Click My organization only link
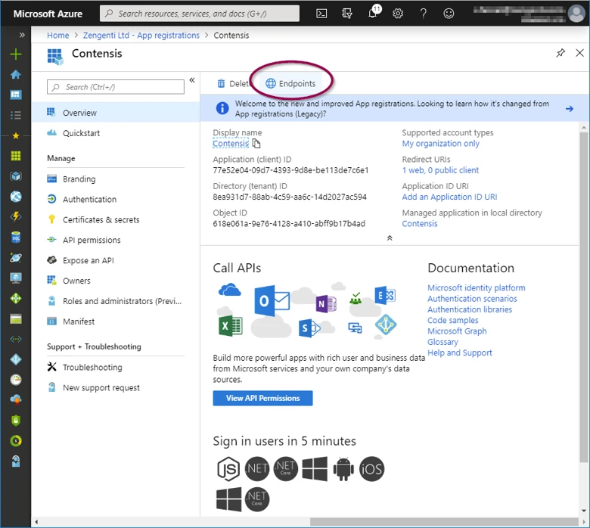Viewport: 590px width, 528px height. point(441,144)
